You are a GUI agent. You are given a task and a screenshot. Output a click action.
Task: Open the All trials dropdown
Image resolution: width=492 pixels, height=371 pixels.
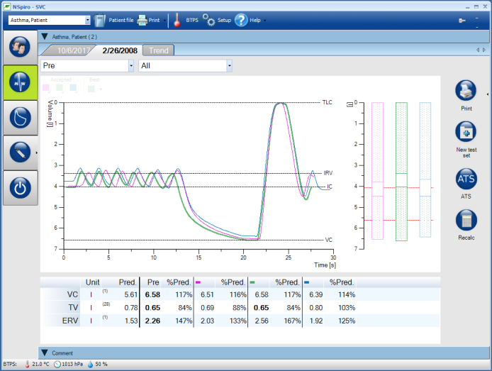(x=229, y=66)
